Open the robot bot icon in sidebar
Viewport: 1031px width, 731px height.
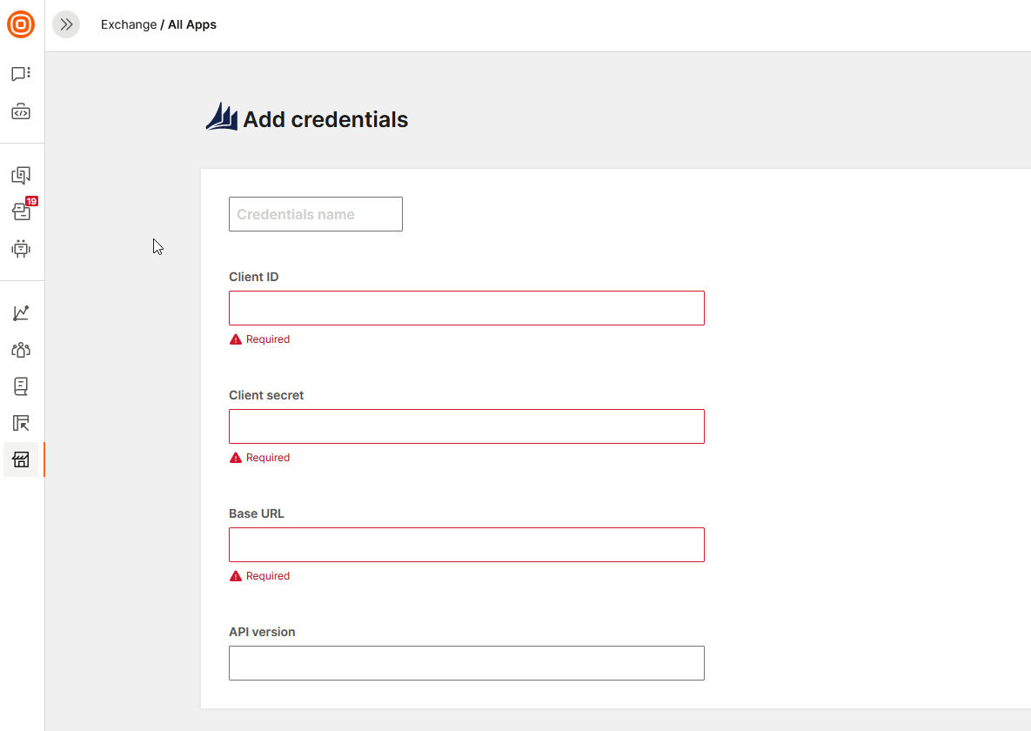(21, 249)
